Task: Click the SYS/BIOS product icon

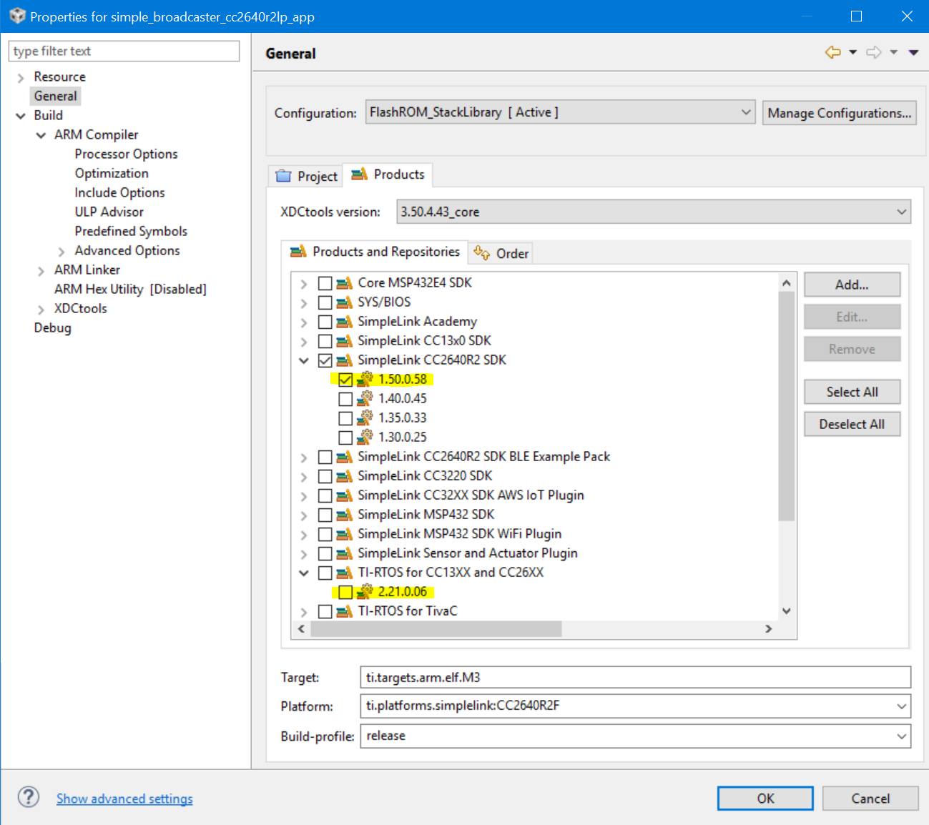Action: point(345,302)
